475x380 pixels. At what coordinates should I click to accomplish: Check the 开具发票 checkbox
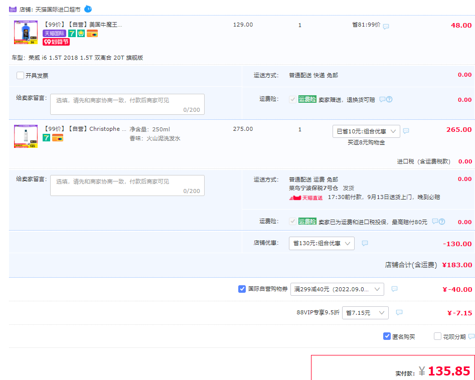coord(20,75)
